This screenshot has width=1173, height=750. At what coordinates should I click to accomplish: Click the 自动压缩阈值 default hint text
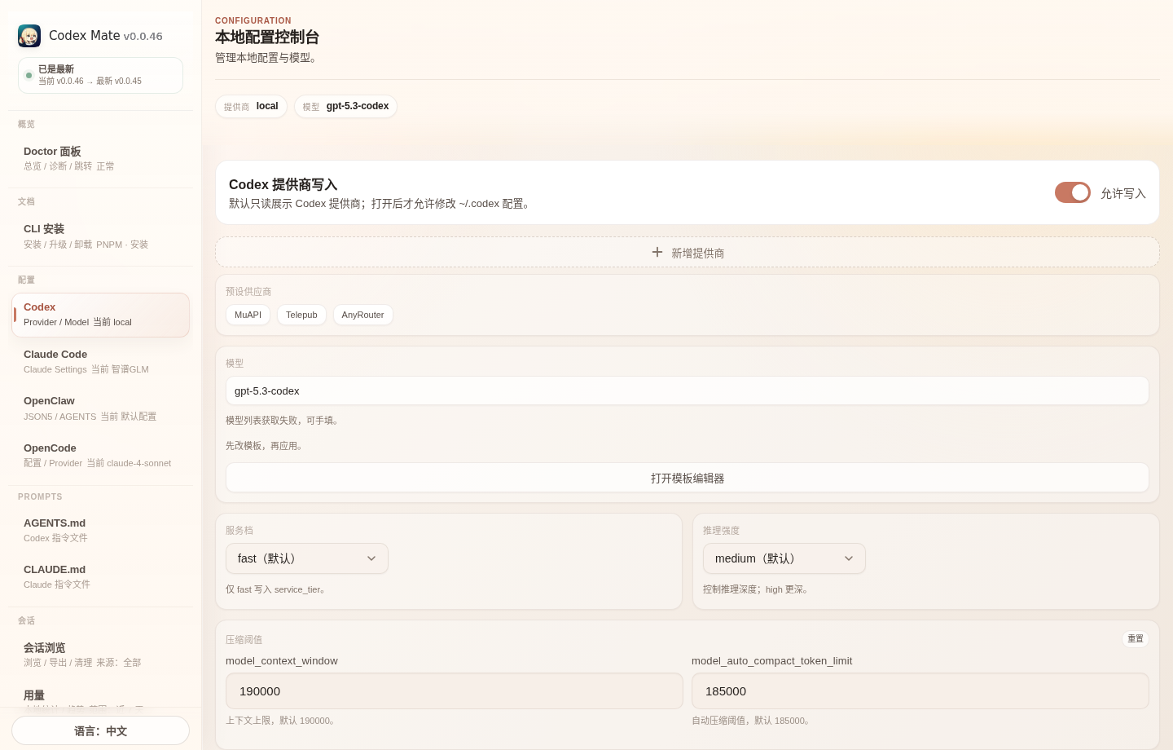[752, 721]
